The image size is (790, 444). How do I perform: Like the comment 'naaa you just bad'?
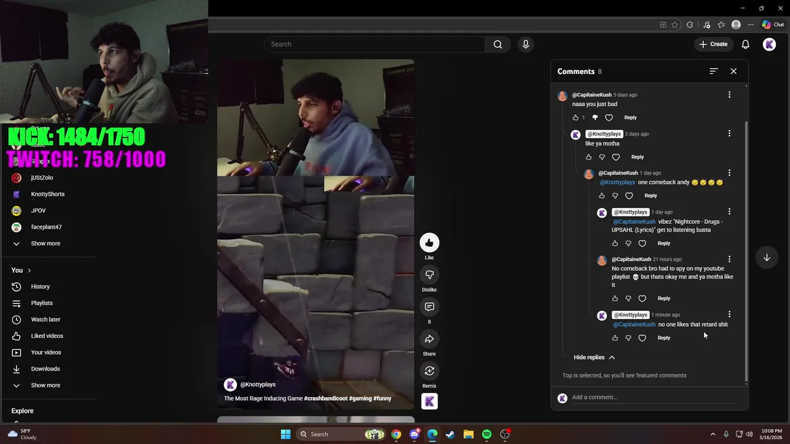575,118
